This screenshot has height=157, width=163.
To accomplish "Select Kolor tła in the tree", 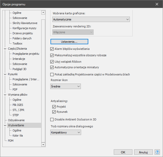I will coord(18,136).
